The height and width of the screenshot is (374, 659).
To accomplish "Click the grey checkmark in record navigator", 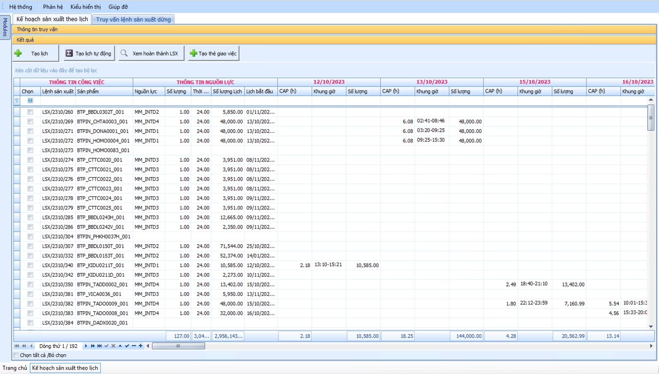I will click(x=106, y=346).
